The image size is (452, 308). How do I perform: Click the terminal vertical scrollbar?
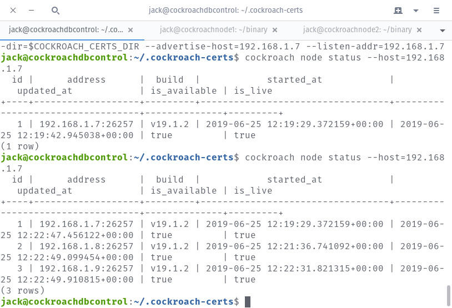(448, 296)
